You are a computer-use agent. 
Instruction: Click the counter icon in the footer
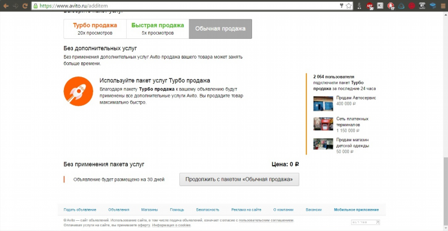tap(366, 222)
